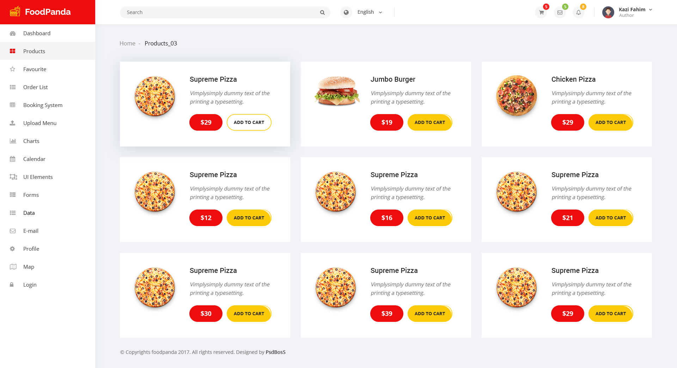Open the English language dropdown
The width and height of the screenshot is (677, 368).
coord(368,12)
